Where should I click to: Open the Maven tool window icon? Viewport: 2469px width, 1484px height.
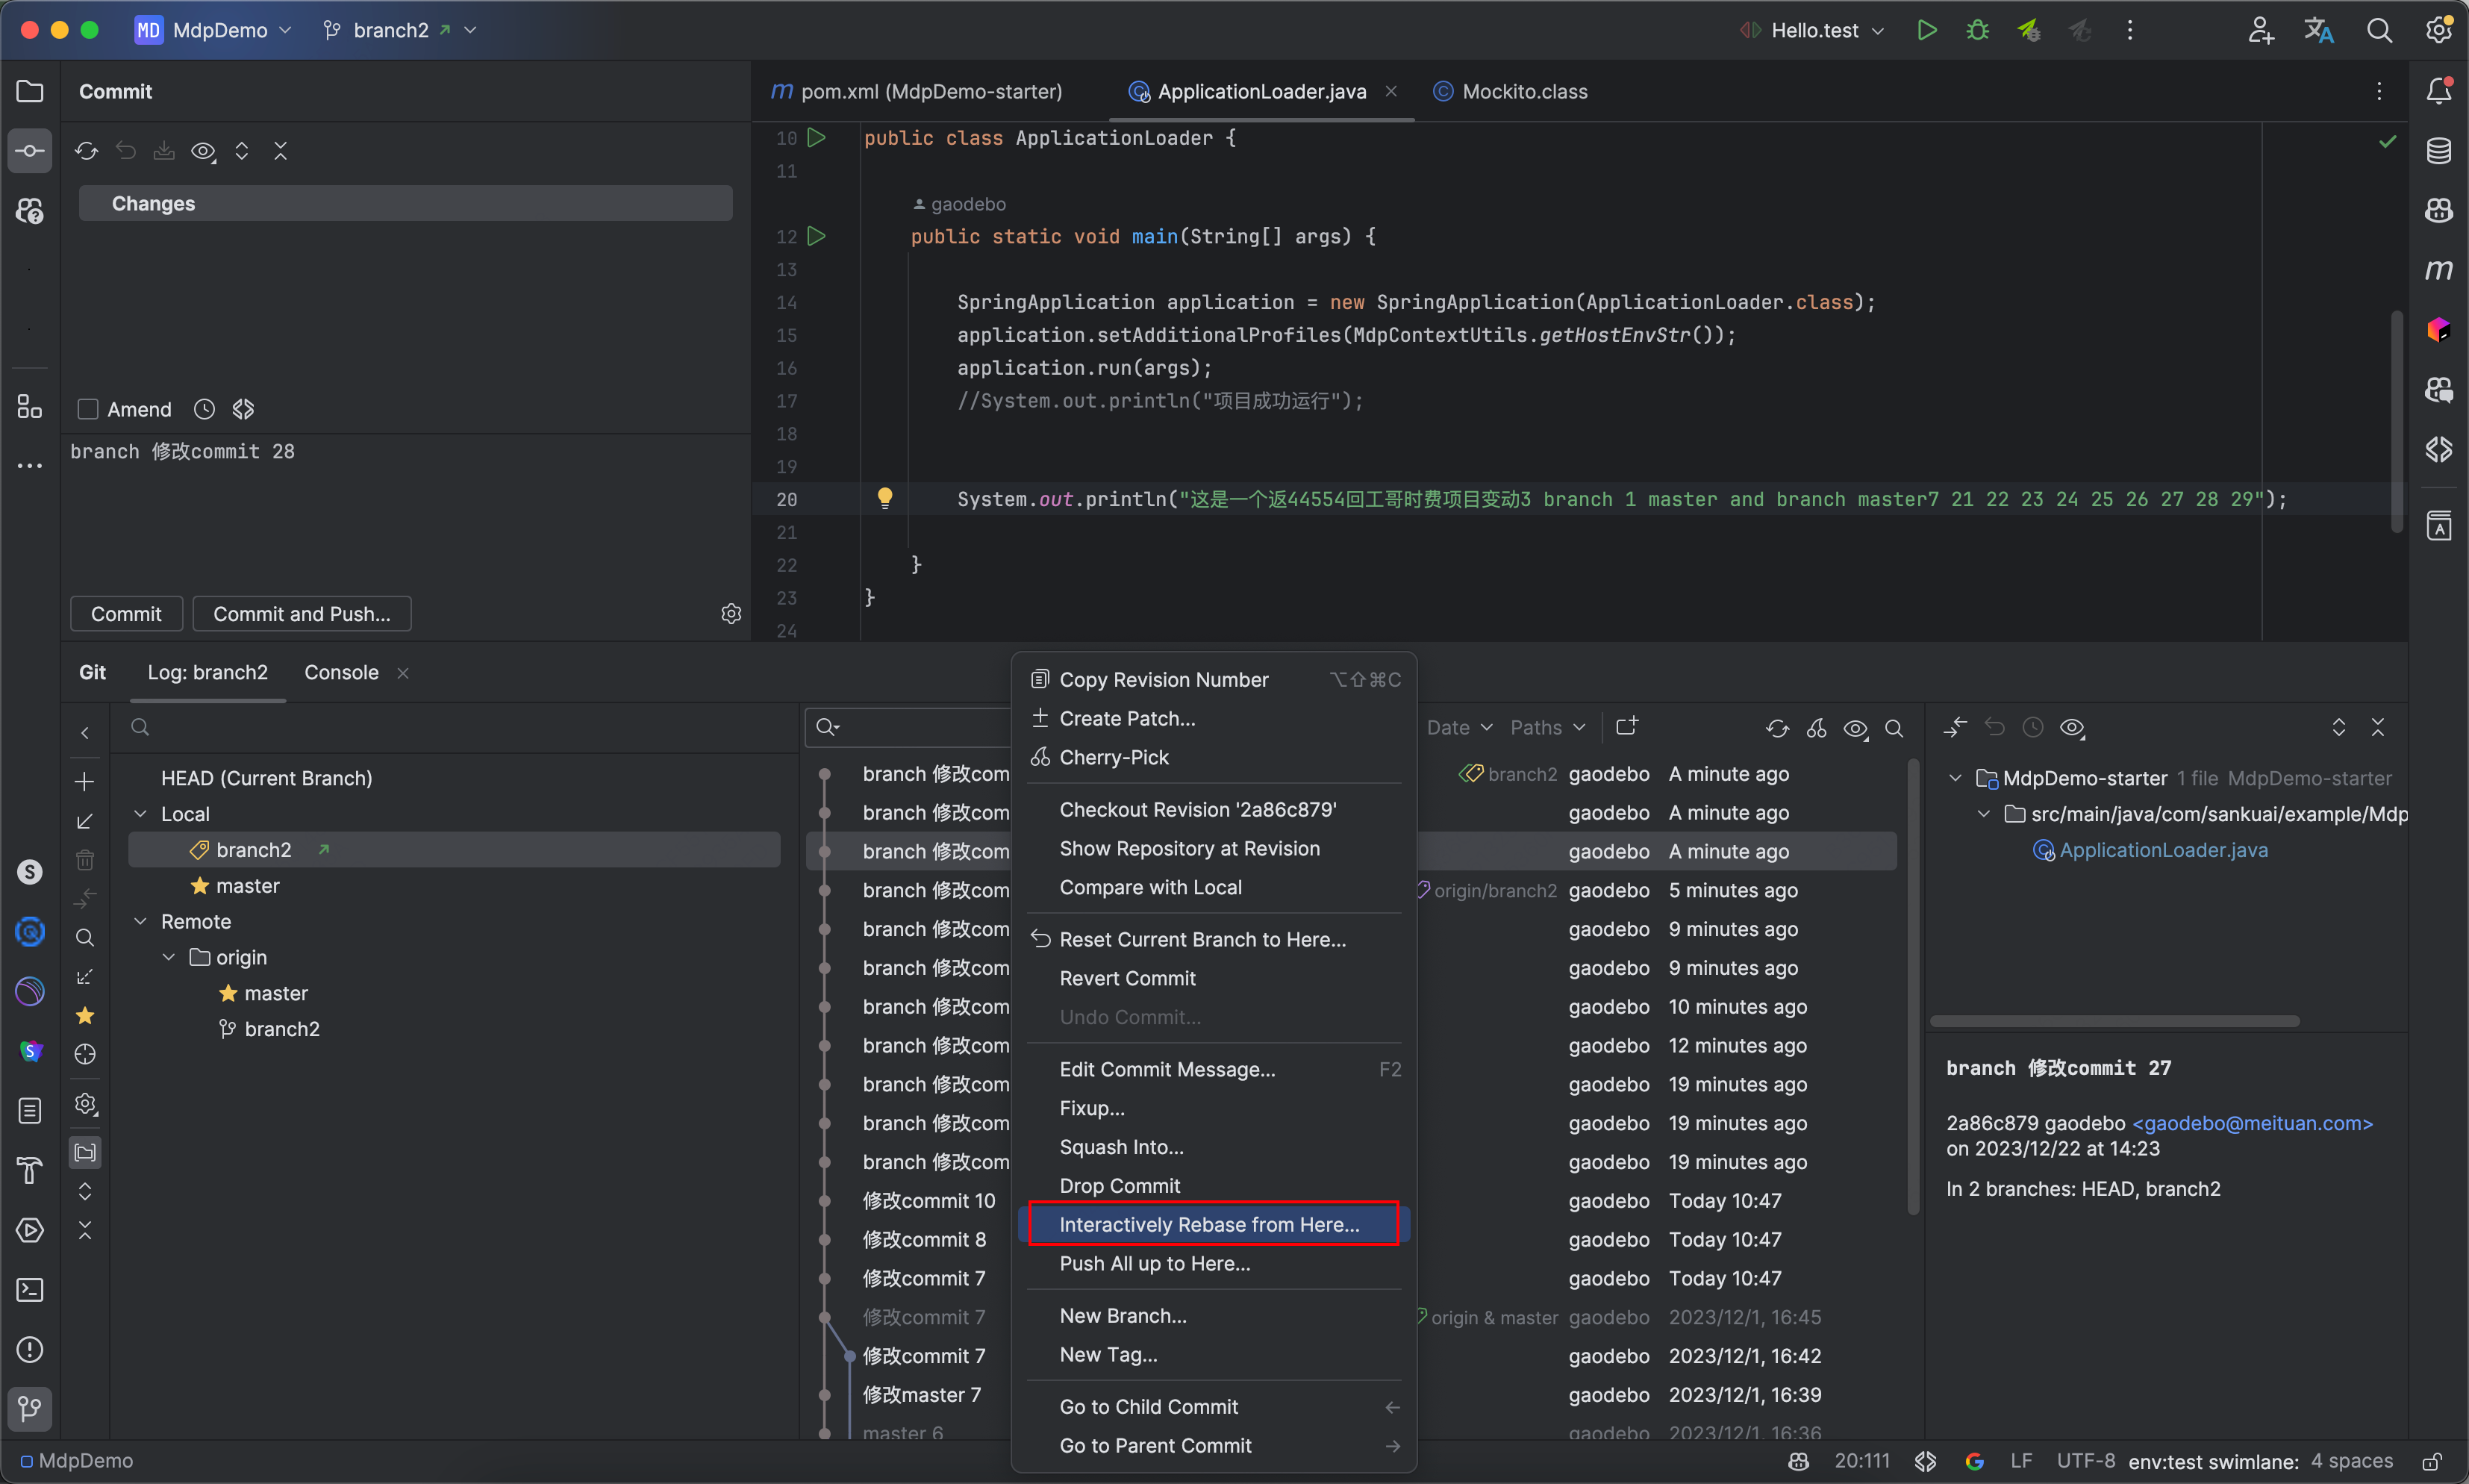[x=2439, y=270]
